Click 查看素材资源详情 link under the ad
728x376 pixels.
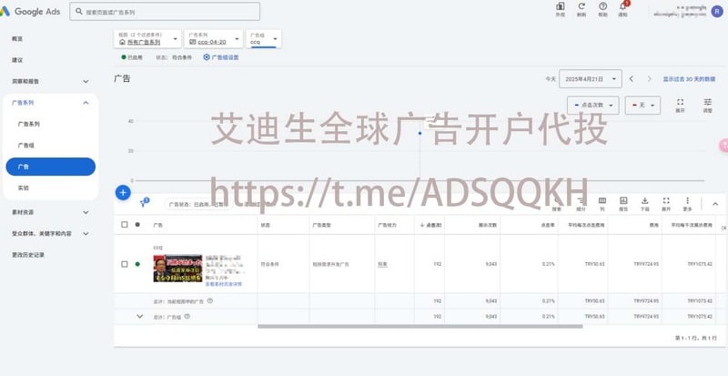pos(224,284)
